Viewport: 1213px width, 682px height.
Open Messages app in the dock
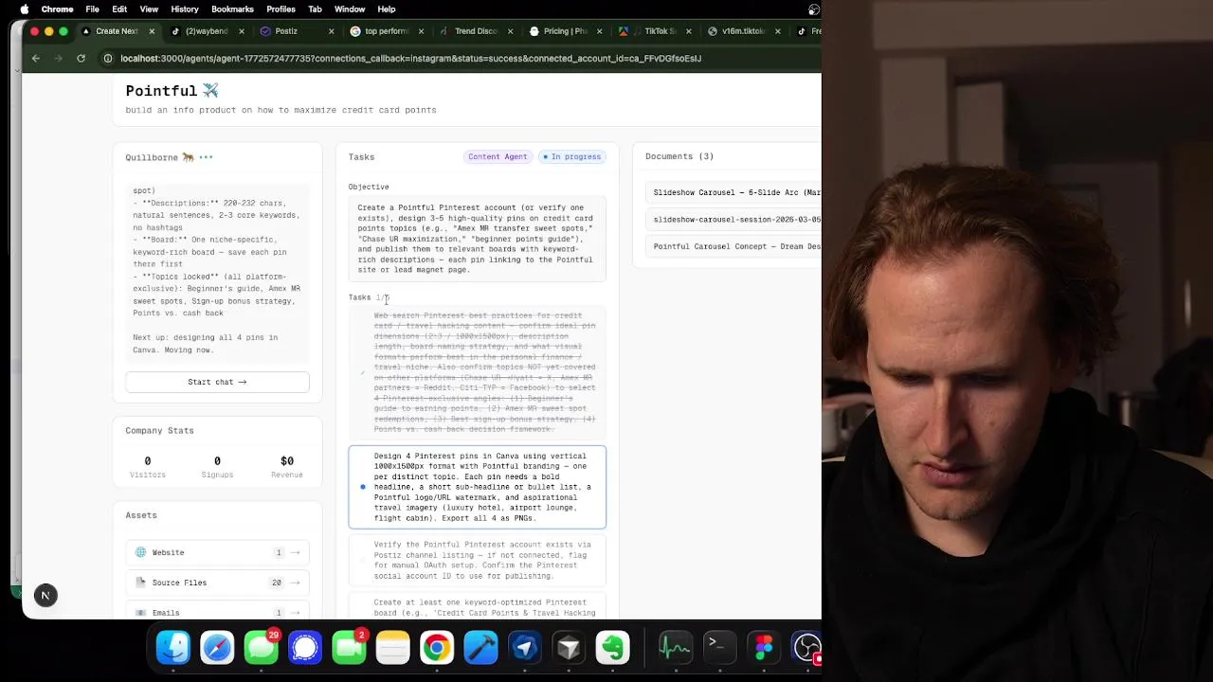(x=261, y=648)
